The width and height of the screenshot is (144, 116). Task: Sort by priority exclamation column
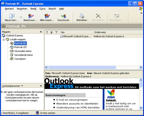(x=47, y=32)
